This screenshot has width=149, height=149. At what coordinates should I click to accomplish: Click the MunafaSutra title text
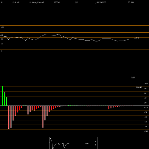[x=38, y=2]
